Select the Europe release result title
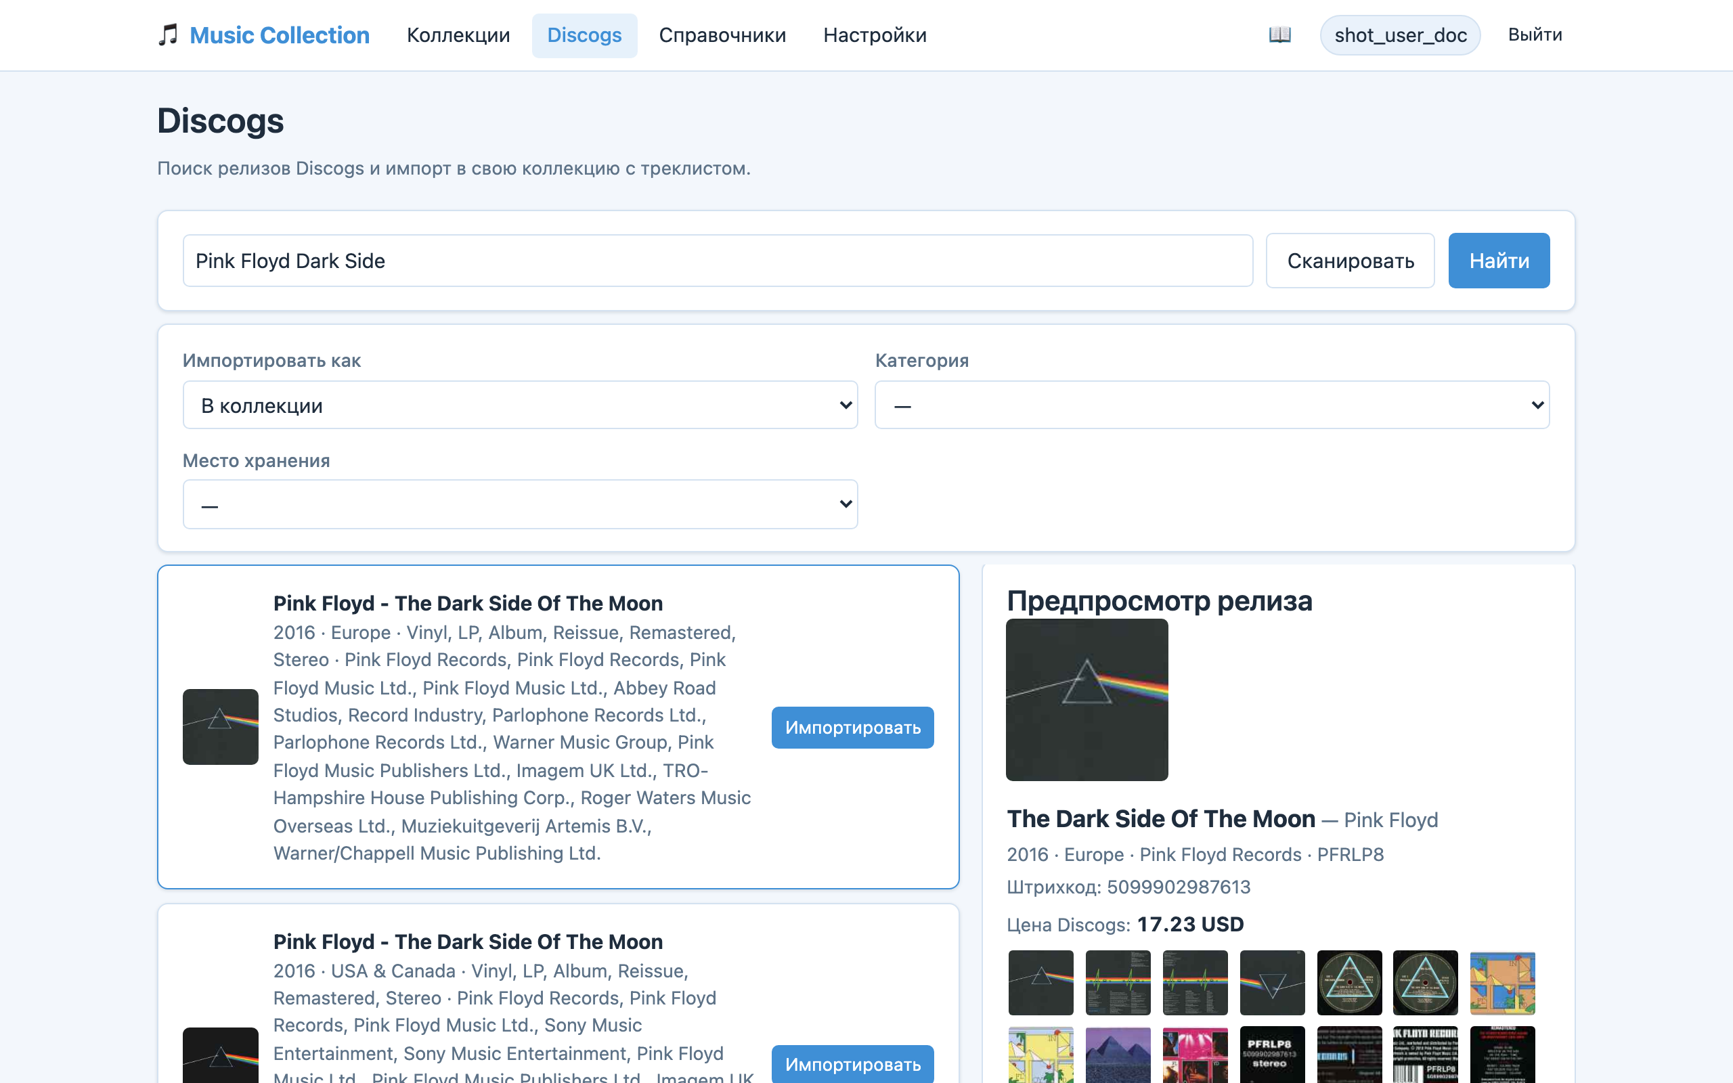The height and width of the screenshot is (1083, 1733). click(468, 603)
